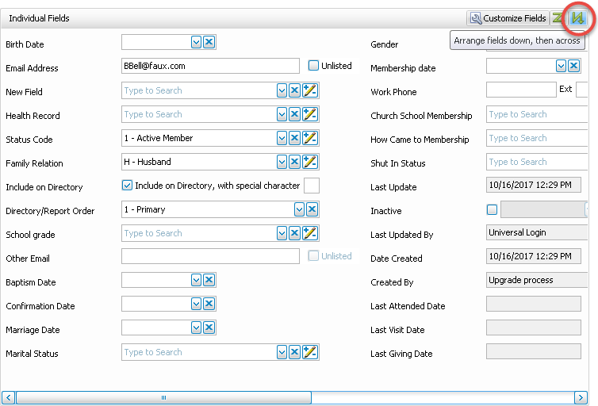Click the Customize Fields button
This screenshot has height=406, width=598.
(x=508, y=17)
